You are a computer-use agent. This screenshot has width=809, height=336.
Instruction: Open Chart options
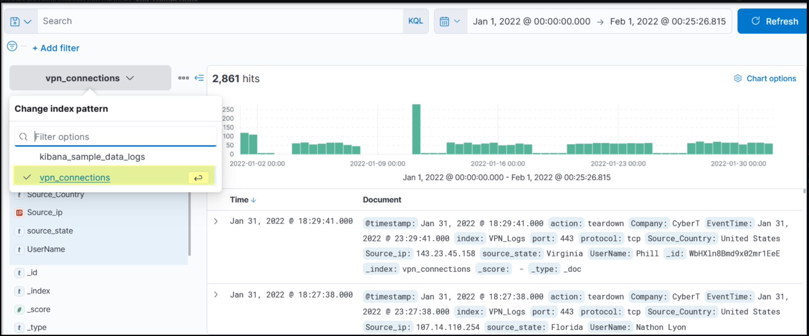click(765, 79)
